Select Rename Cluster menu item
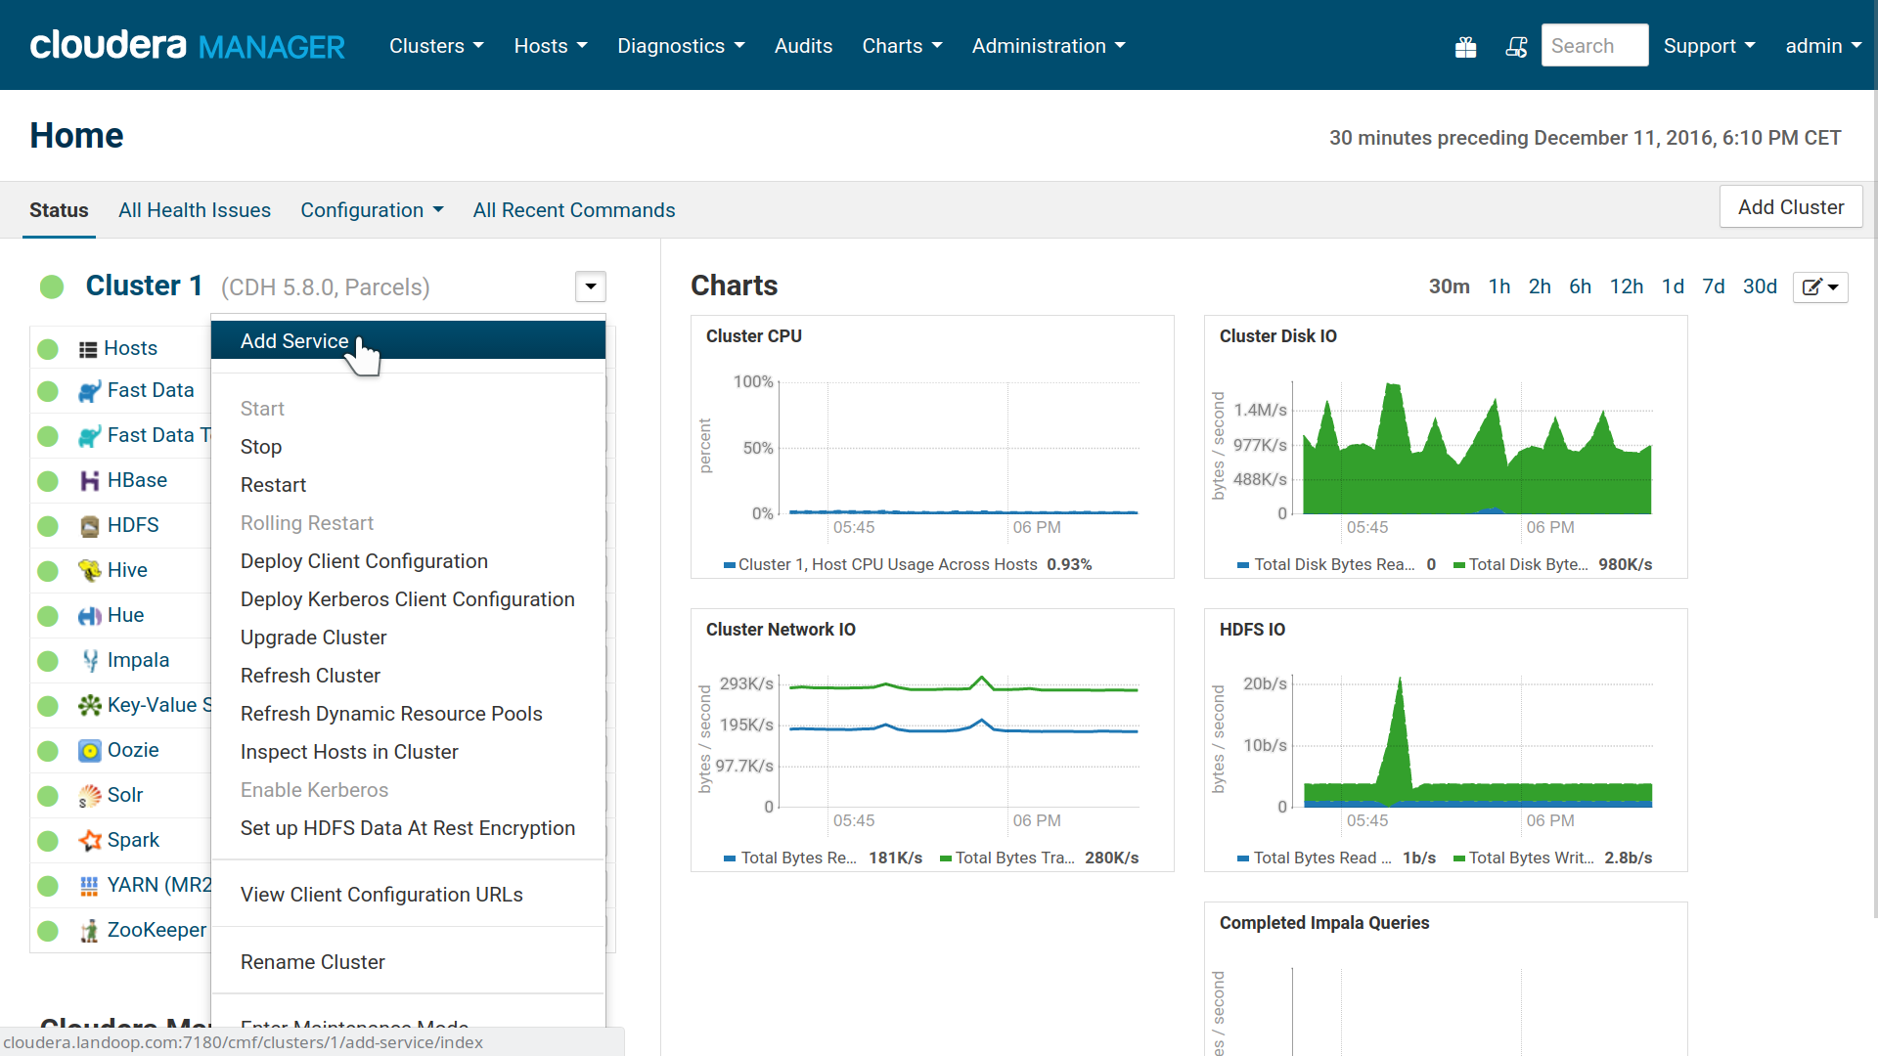 click(408, 962)
